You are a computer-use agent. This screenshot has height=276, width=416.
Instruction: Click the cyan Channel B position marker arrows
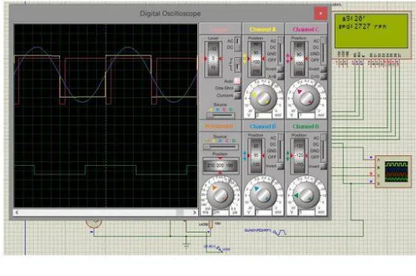(245, 156)
